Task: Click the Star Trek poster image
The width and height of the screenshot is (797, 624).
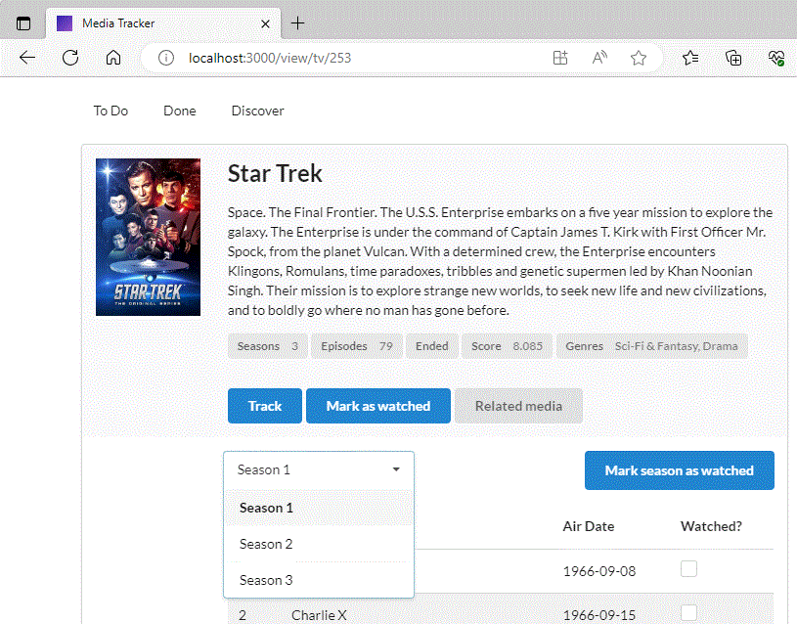Action: 148,237
